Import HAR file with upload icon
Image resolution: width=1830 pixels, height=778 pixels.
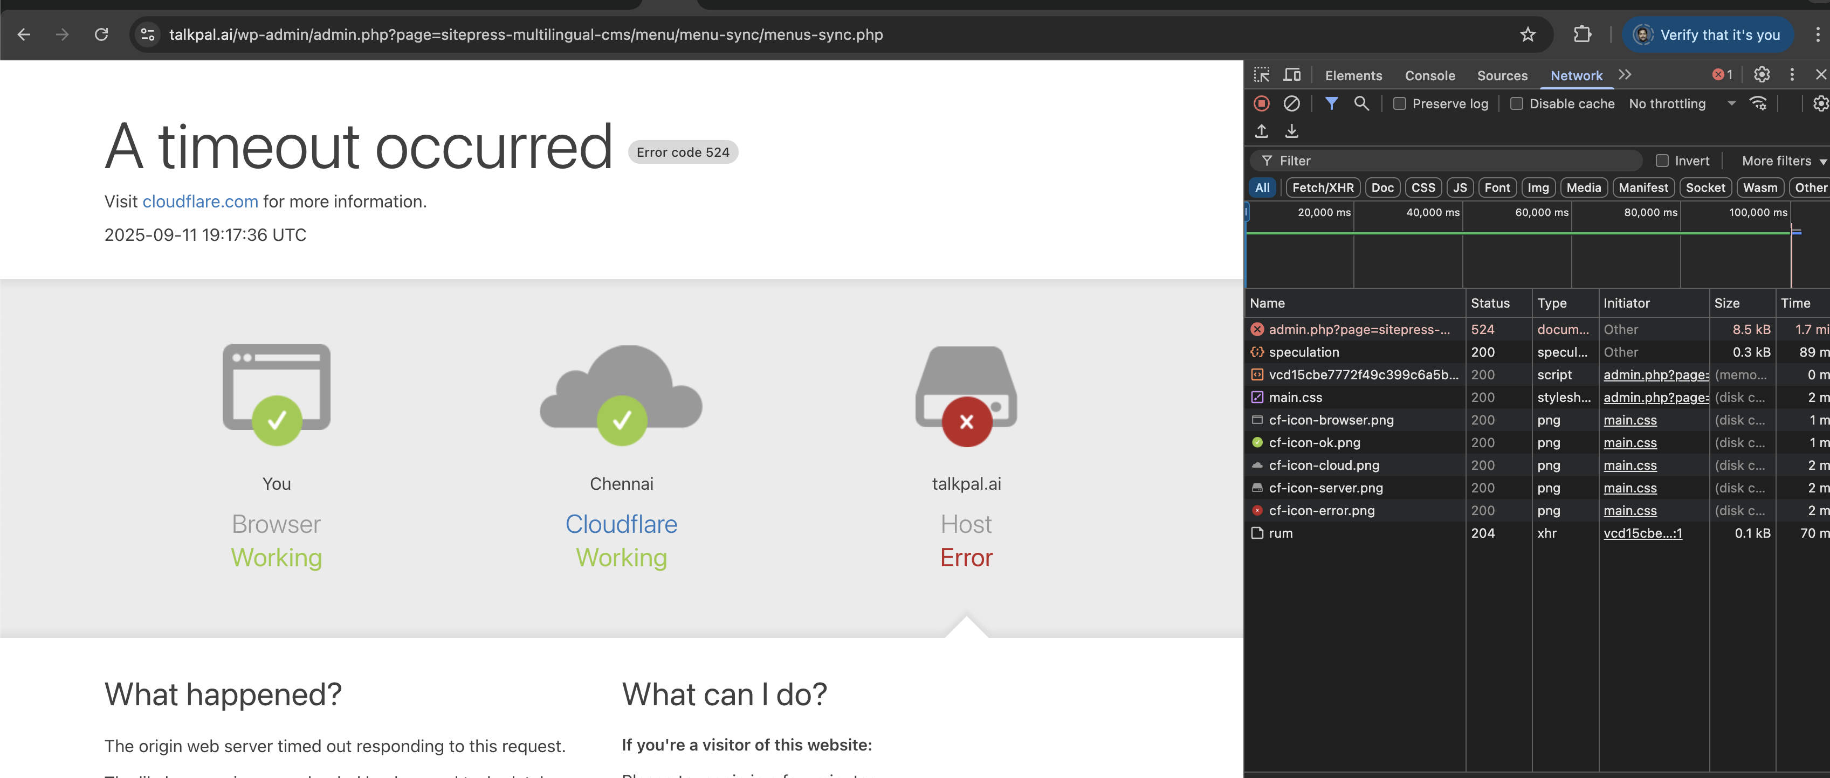(1262, 131)
